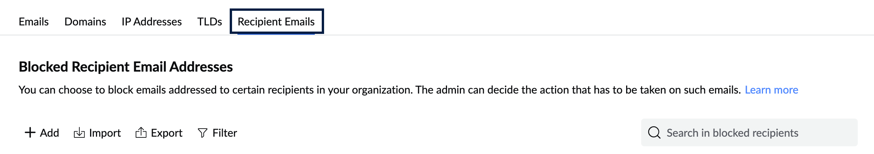Click the magnifying glass search icon
The height and width of the screenshot is (154, 874).
coord(654,132)
